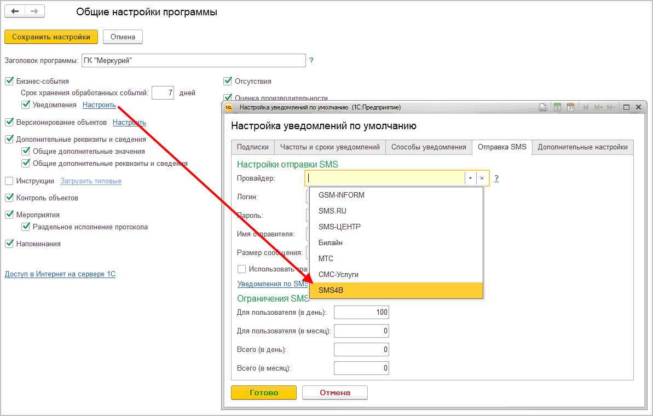The width and height of the screenshot is (653, 416).
Task: Click the Всего (в месяц) field
Action: click(361, 368)
